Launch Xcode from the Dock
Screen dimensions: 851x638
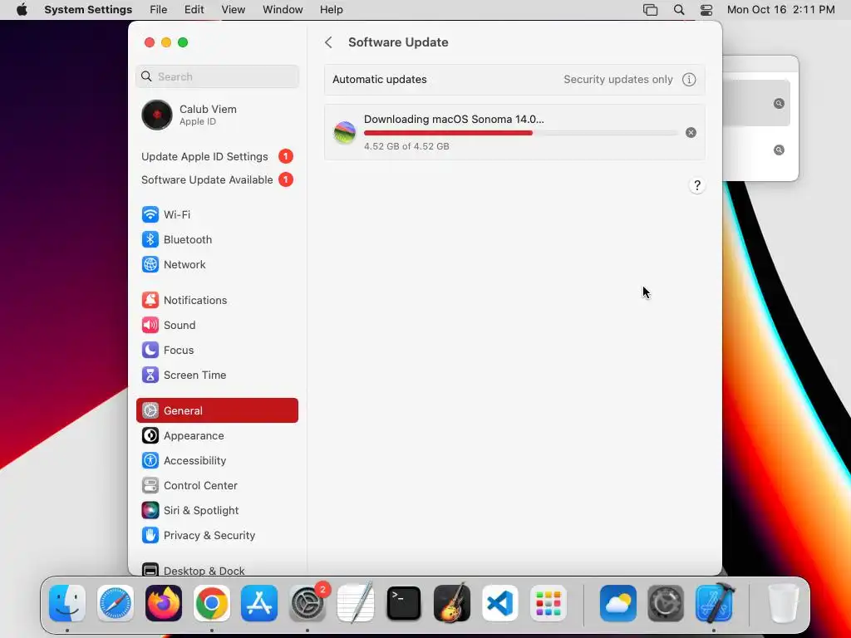[714, 603]
